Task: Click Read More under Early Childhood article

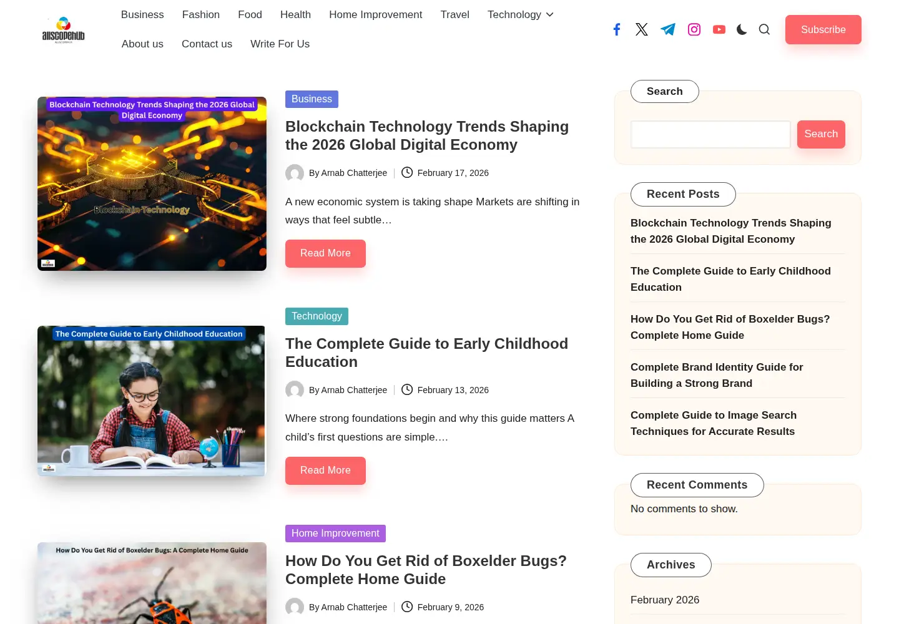Action: click(x=325, y=470)
